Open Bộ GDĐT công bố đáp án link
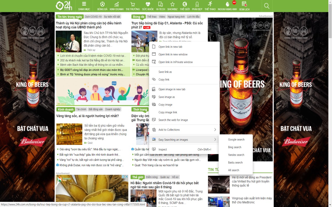Screen dimensions: 332x207 [x=92, y=70]
